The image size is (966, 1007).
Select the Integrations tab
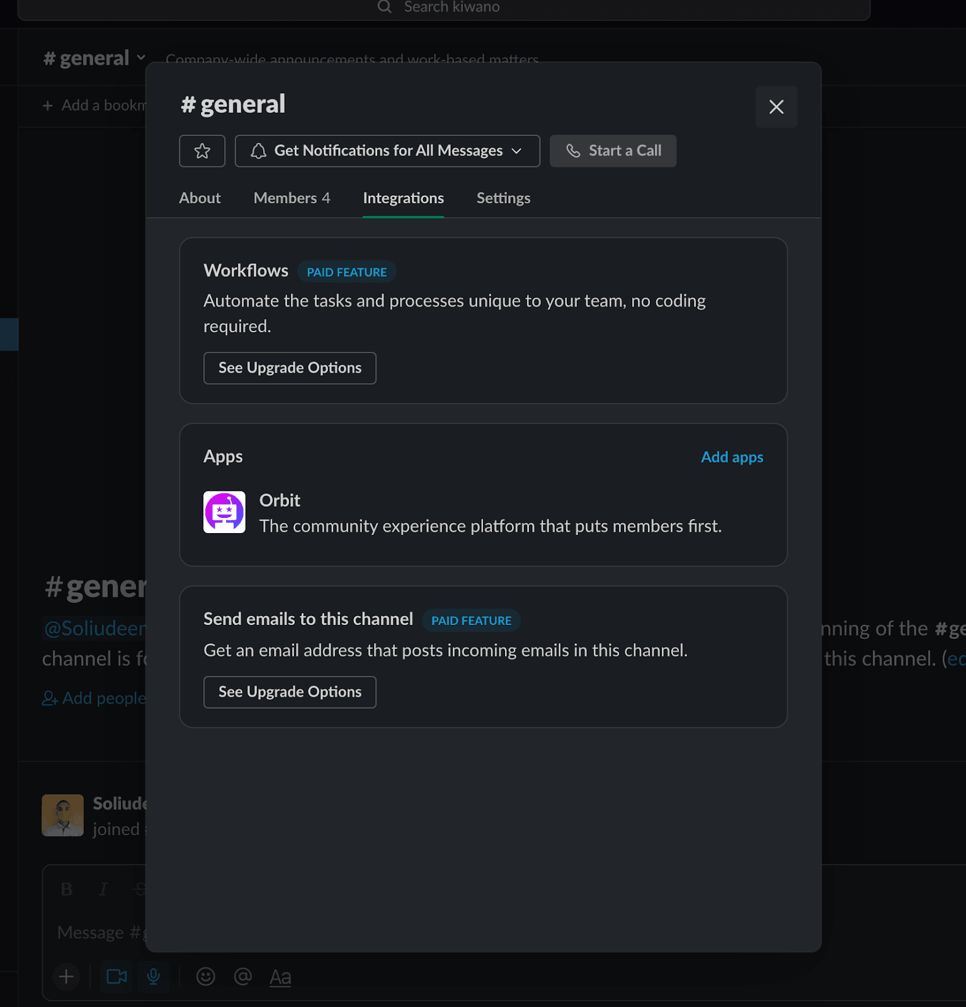point(403,198)
